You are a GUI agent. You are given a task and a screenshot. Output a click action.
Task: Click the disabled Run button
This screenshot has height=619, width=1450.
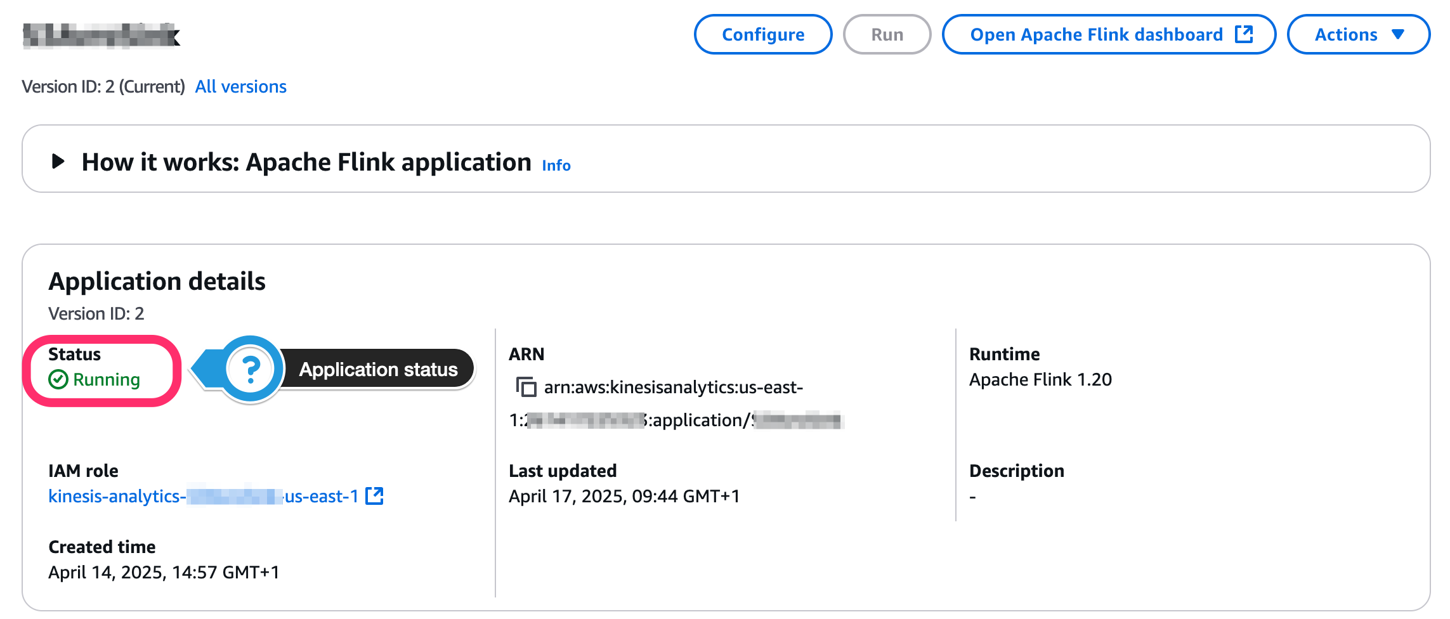click(x=886, y=34)
